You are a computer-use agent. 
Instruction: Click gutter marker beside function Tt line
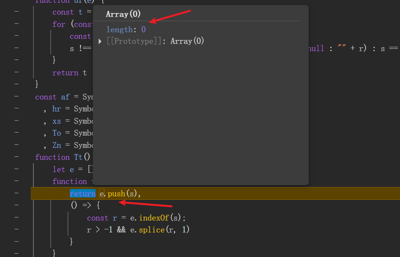[17, 157]
